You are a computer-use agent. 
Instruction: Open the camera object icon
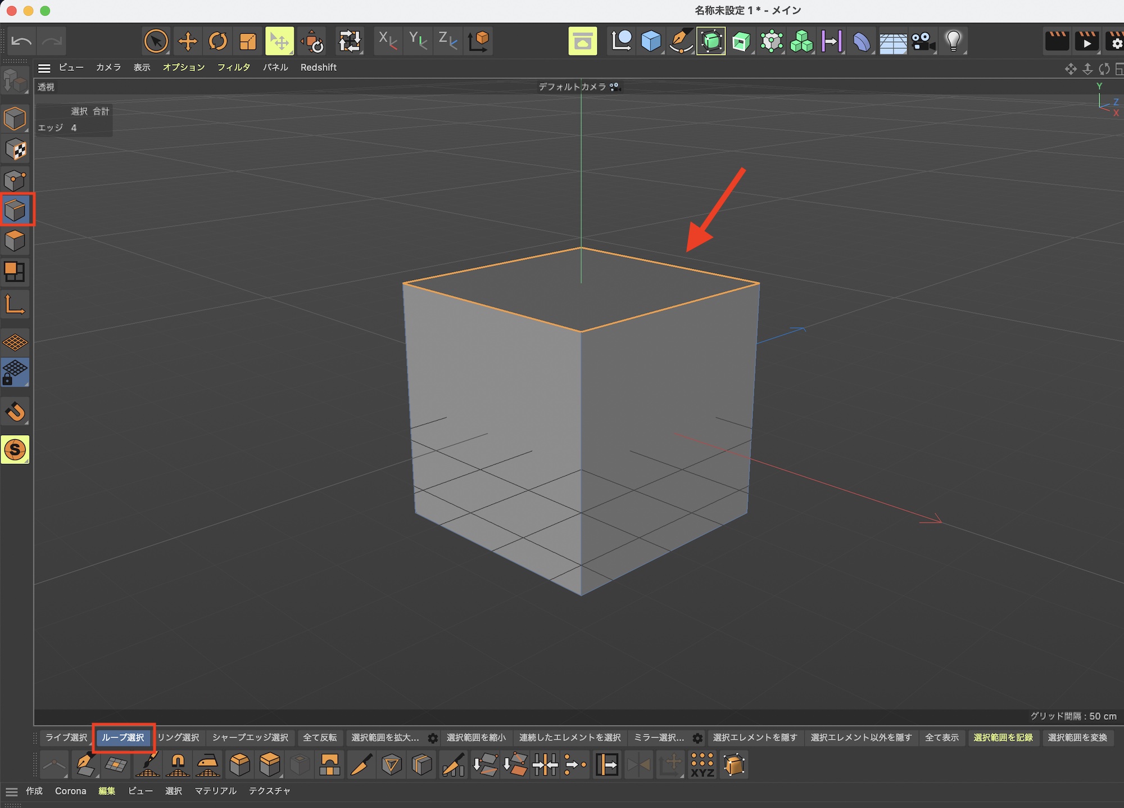point(923,41)
